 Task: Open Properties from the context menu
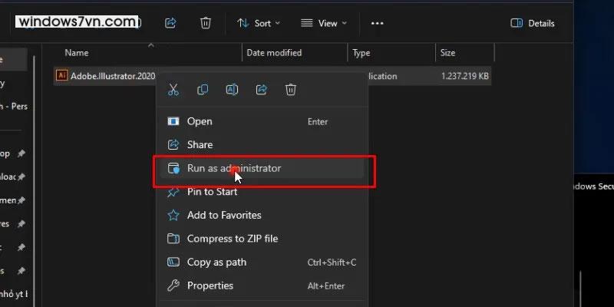210,286
